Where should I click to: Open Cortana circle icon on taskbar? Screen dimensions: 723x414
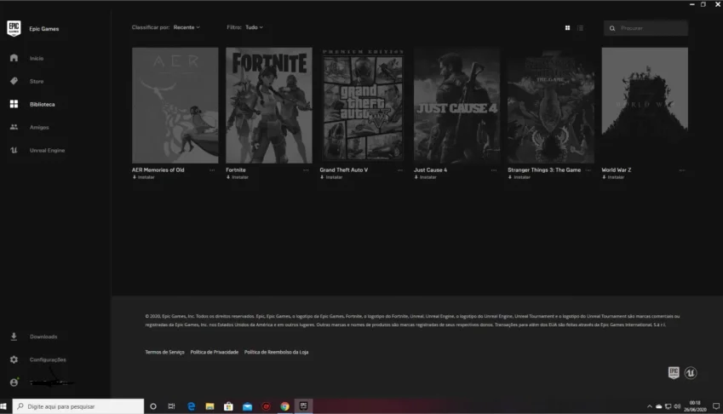[x=153, y=406]
